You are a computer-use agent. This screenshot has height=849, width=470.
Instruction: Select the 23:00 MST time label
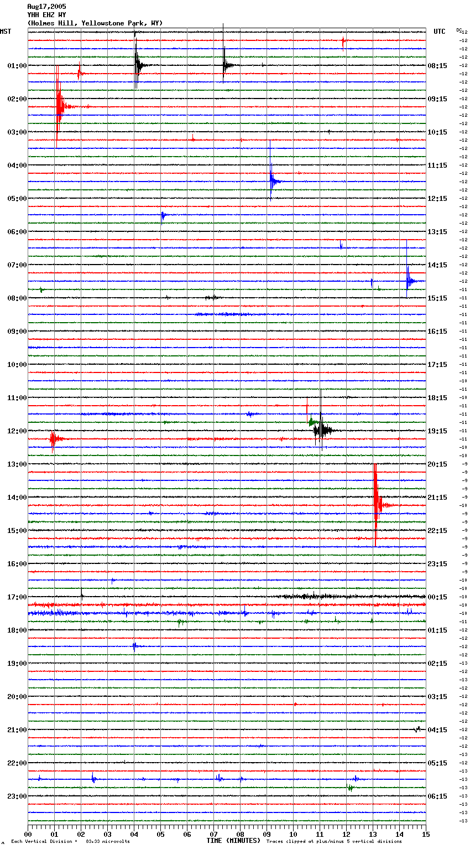(x=17, y=796)
